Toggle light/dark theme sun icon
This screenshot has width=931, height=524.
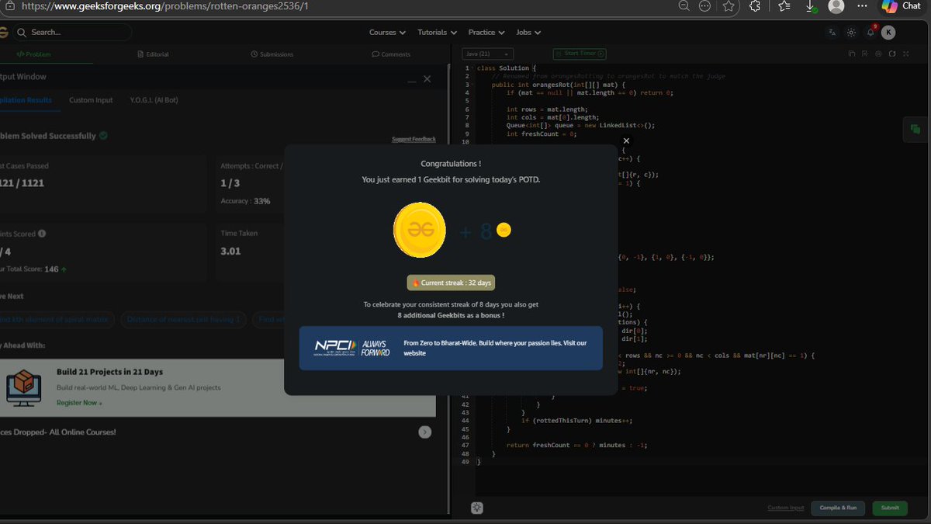click(851, 33)
